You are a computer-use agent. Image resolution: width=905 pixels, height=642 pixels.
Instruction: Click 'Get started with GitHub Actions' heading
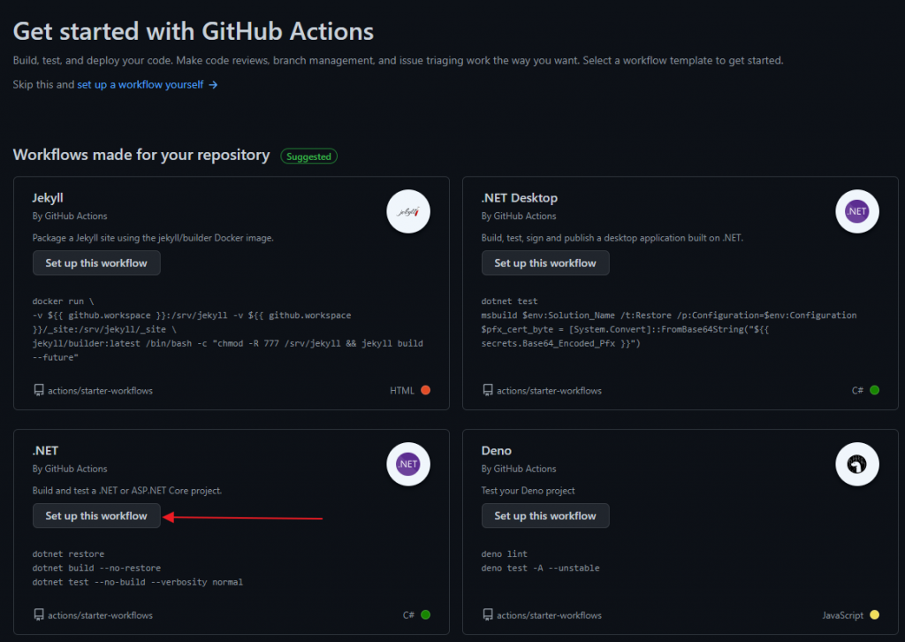point(194,32)
